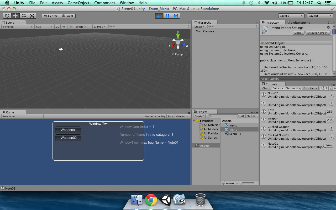Image resolution: width=336 pixels, height=210 pixels.
Task: Select the Hand tool in toolbar
Action: click(7, 16)
